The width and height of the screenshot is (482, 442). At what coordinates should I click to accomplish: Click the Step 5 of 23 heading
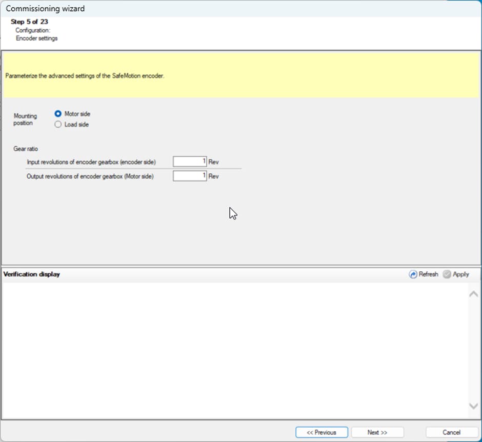[x=30, y=22]
